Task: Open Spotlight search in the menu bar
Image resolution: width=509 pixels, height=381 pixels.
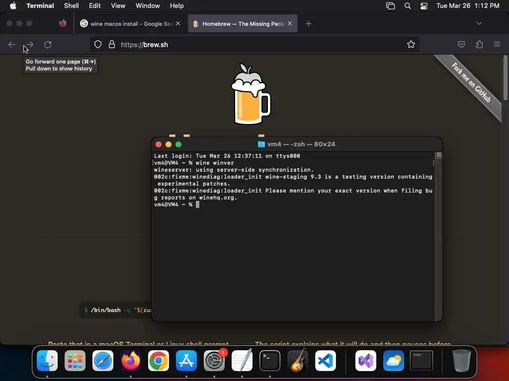Action: (x=408, y=6)
